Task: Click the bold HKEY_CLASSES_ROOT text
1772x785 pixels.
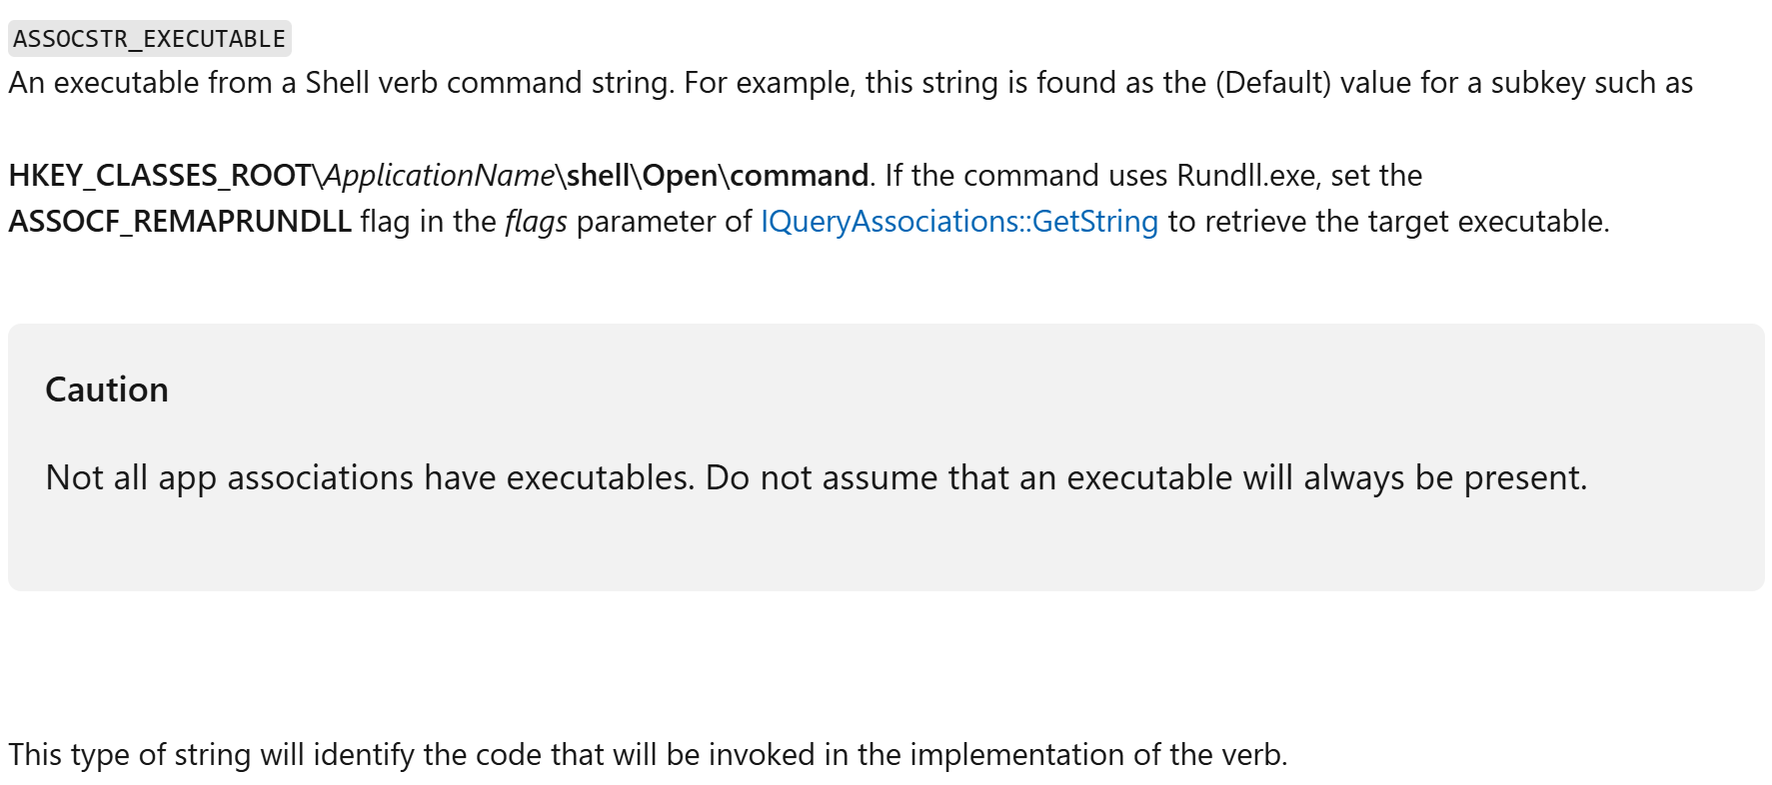Action: [x=160, y=176]
